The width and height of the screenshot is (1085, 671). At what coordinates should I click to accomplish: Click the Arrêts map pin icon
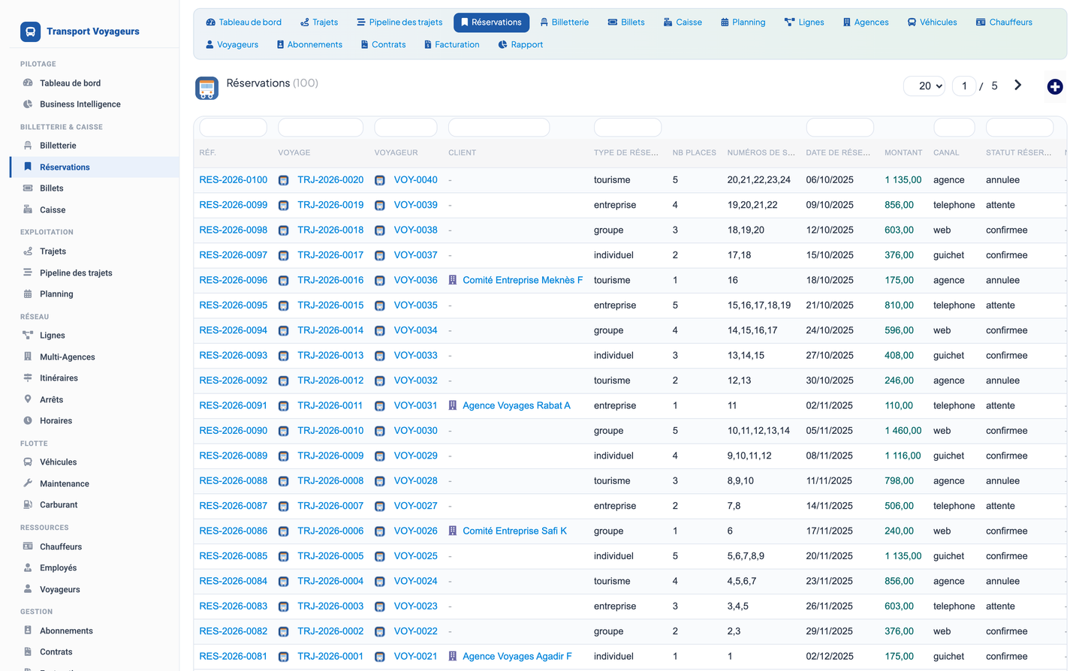28,399
